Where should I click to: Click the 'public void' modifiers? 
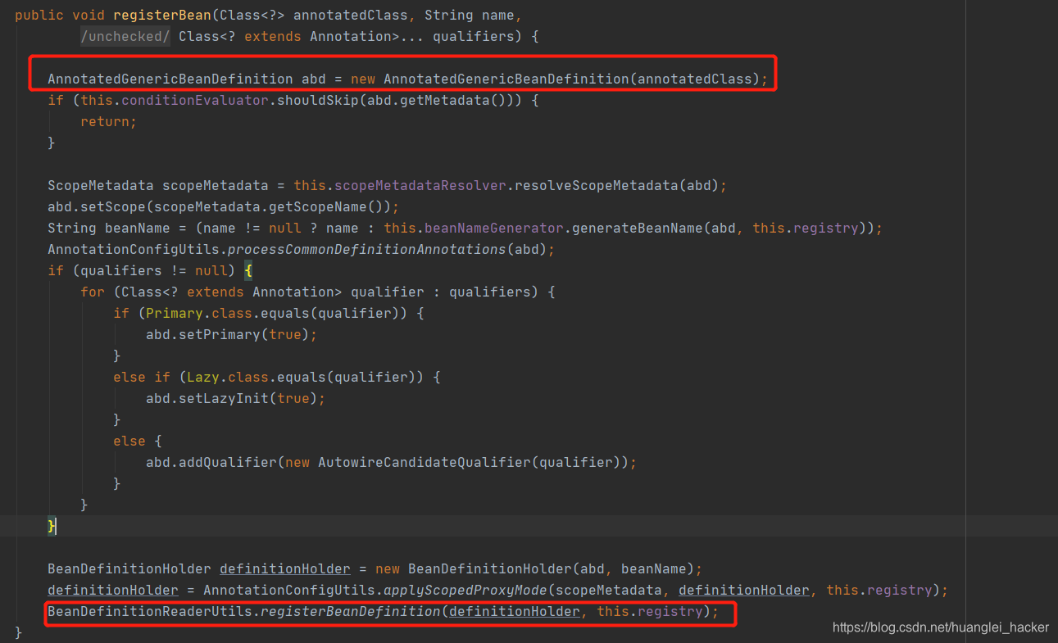pyautogui.click(x=60, y=15)
